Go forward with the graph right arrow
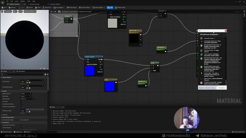The height and width of the screenshot is (138, 246). [x=55, y=11]
